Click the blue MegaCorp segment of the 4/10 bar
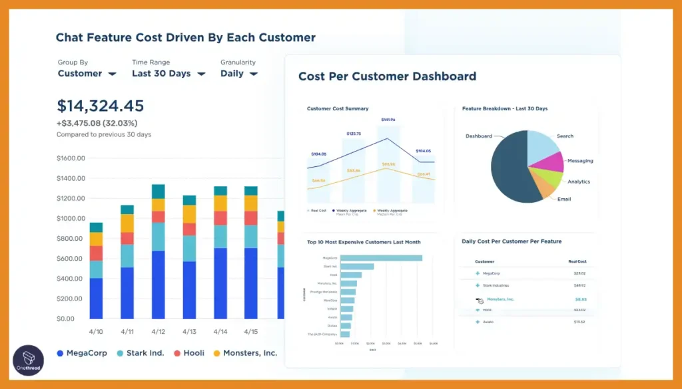The height and width of the screenshot is (389, 682). coord(96,299)
